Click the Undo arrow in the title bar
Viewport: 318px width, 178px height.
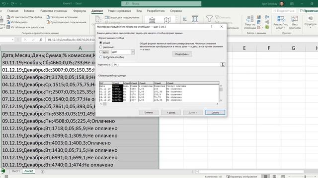pos(3,3)
